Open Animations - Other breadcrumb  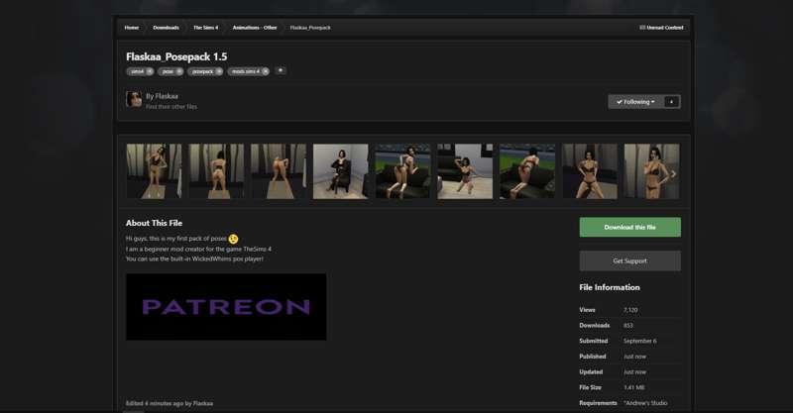pos(255,28)
